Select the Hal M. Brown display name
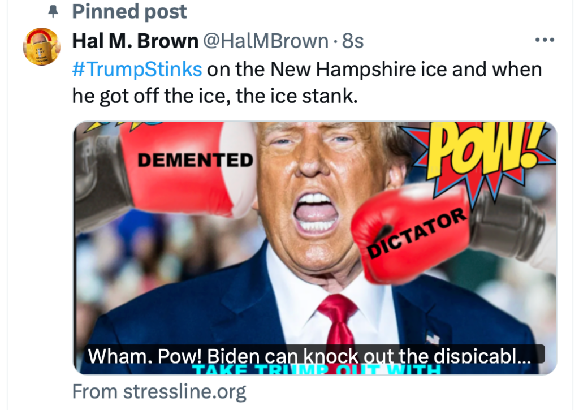The width and height of the screenshot is (579, 410). (x=135, y=41)
